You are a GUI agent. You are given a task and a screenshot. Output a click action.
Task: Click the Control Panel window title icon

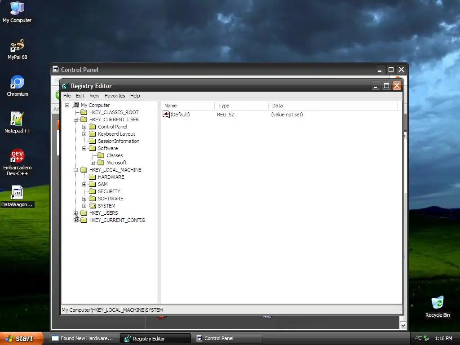(55, 69)
